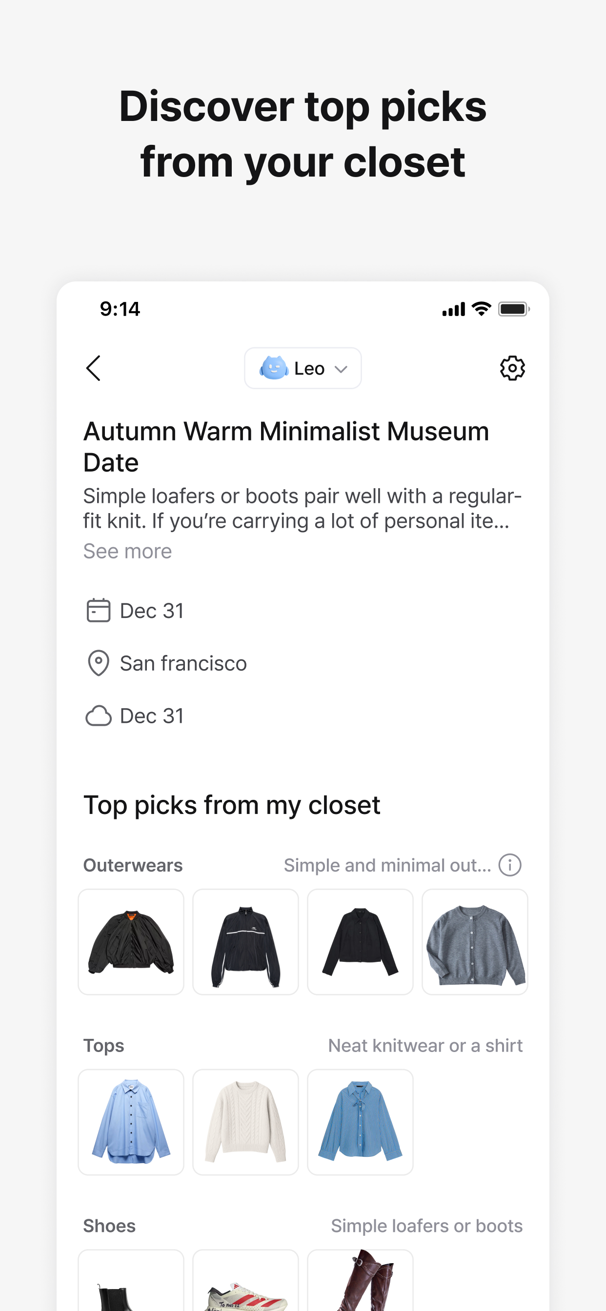Tap the location pin icon
Screen dimensions: 606x1311
click(x=98, y=663)
